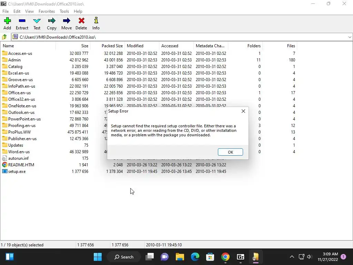353x265 pixels.
Task: Sort by the Name column header
Action: coord(28,46)
